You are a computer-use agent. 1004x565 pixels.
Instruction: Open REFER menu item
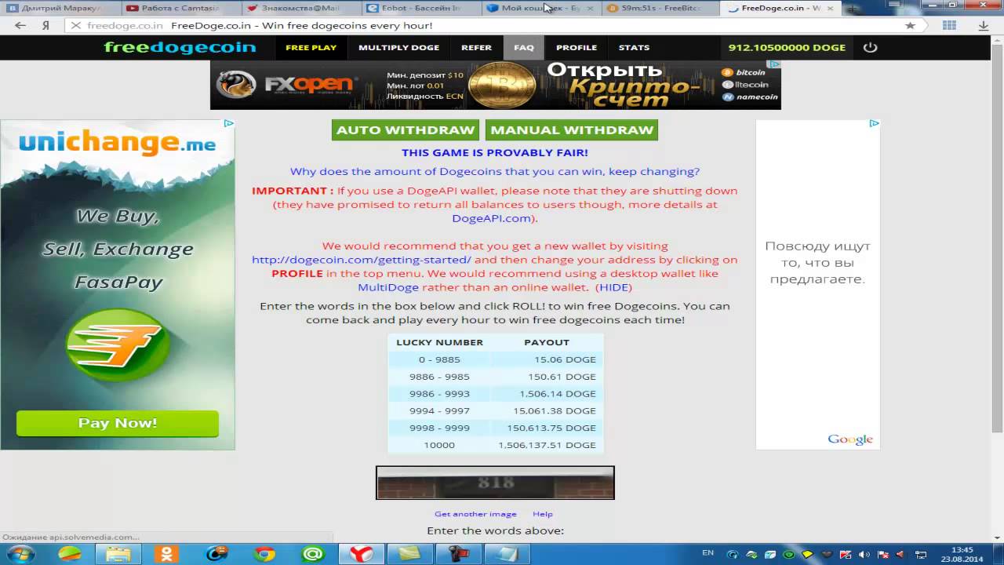tap(476, 47)
